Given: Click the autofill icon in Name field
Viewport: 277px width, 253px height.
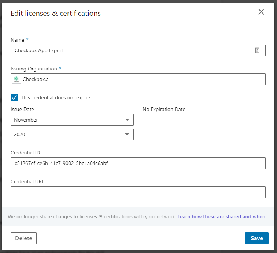Looking at the screenshot, I should click(x=257, y=50).
